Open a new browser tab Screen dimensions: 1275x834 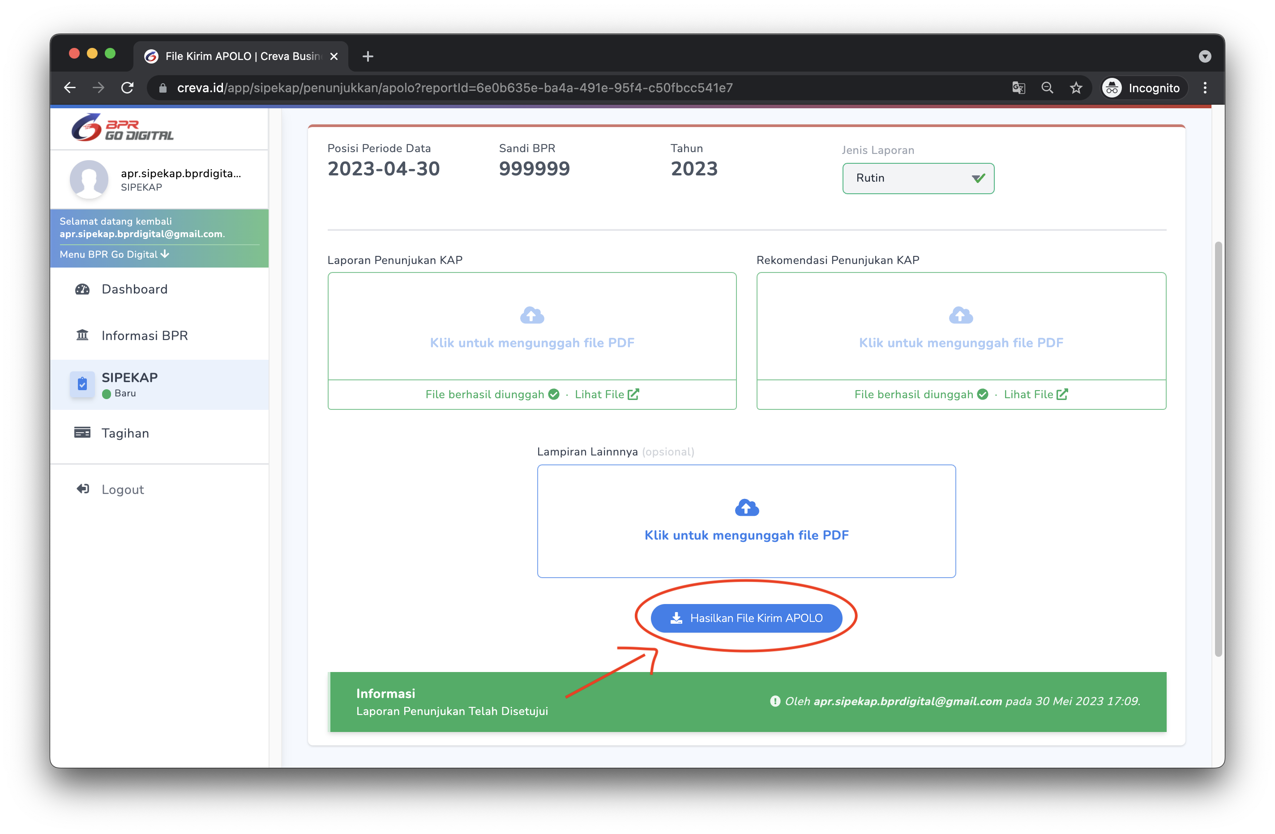pyautogui.click(x=368, y=56)
